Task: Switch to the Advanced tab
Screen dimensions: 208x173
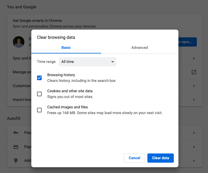Action: click(140, 47)
